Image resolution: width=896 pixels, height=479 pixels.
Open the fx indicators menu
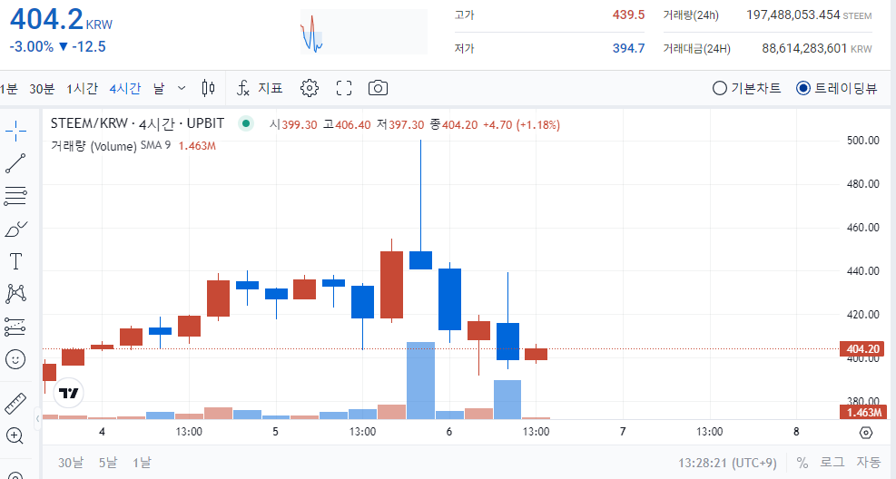260,88
